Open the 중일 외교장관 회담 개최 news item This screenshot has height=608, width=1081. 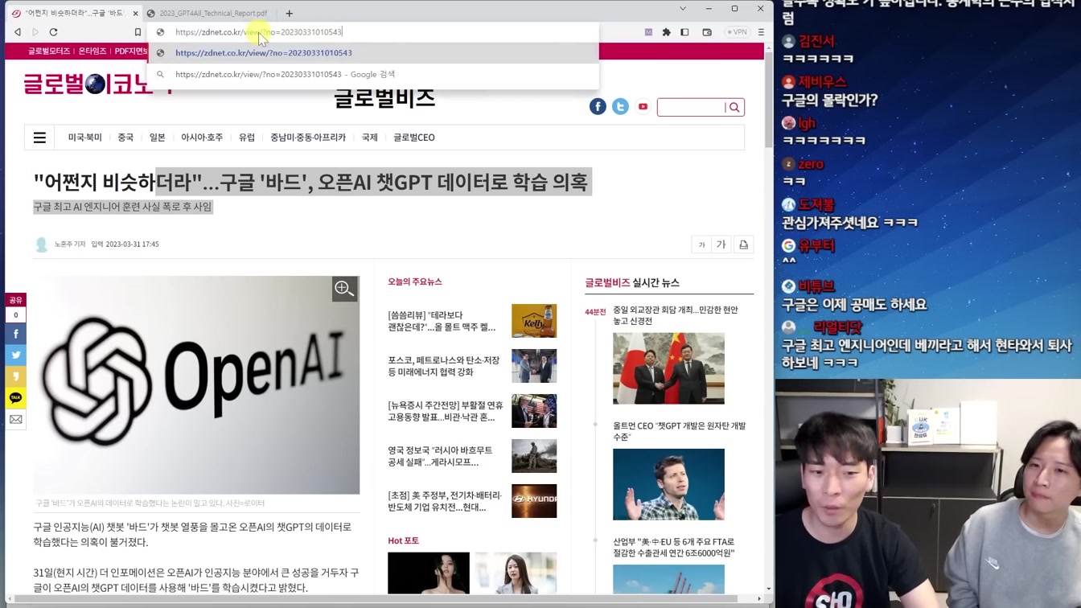676,315
